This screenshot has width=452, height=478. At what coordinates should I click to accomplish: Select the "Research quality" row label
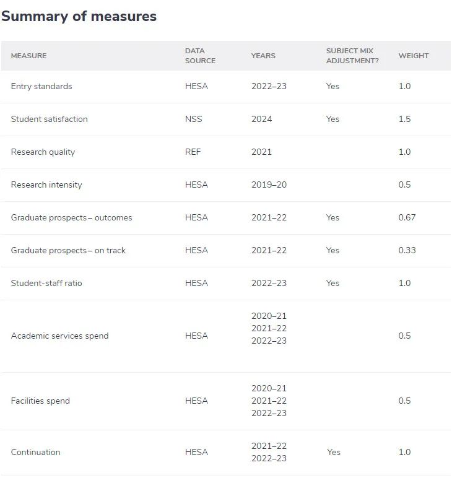(43, 152)
